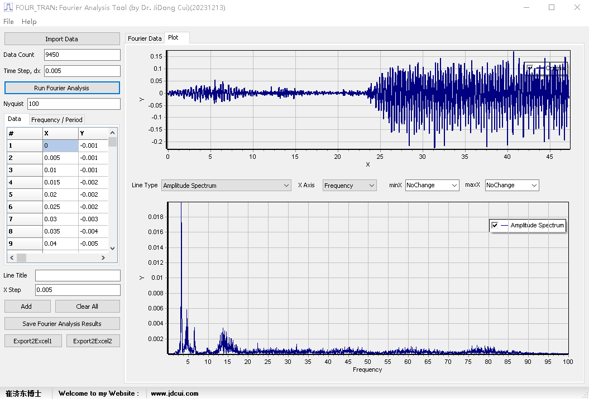Select the Y cell in table row 1
The image size is (589, 399).
93,145
